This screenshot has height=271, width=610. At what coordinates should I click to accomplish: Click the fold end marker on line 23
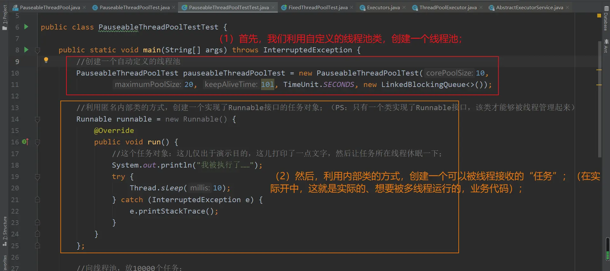(38, 222)
